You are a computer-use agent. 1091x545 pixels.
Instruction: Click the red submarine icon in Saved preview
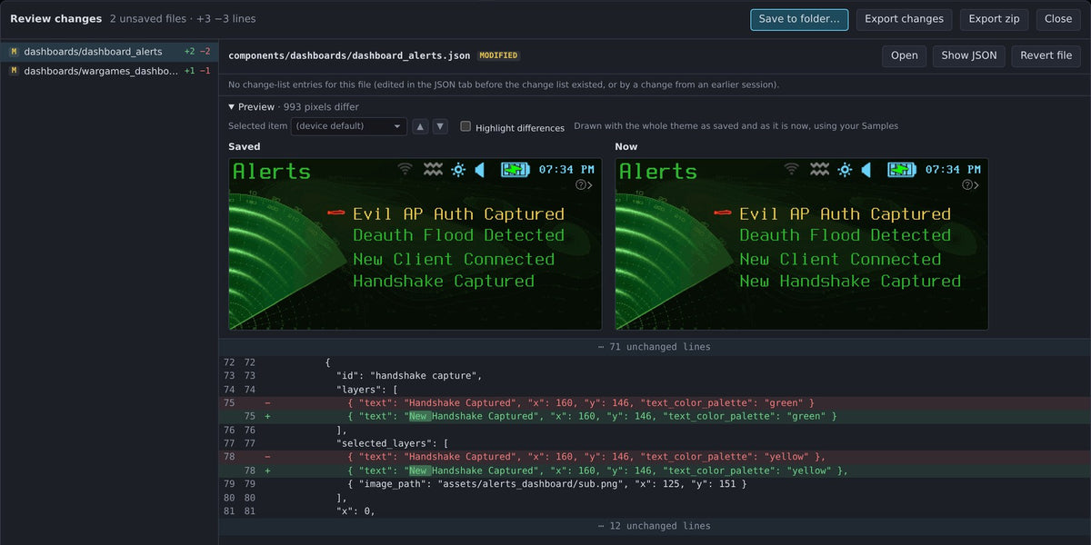336,213
